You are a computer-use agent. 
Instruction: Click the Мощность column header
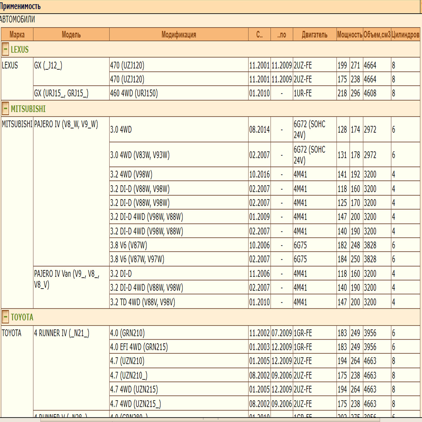349,35
